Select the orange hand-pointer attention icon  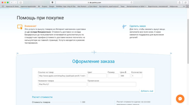tap(20, 27)
